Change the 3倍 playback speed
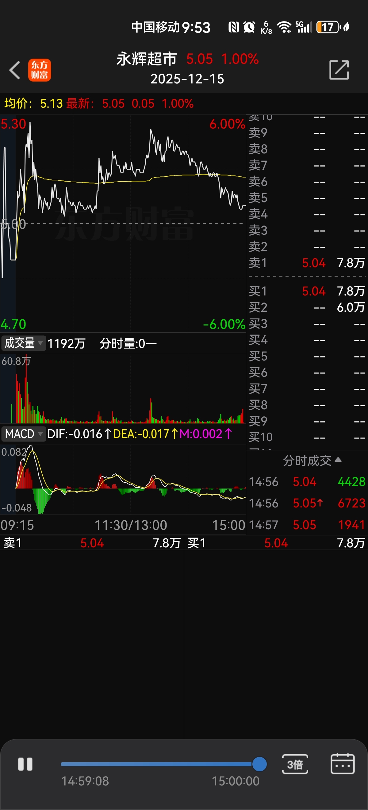 pos(295,764)
